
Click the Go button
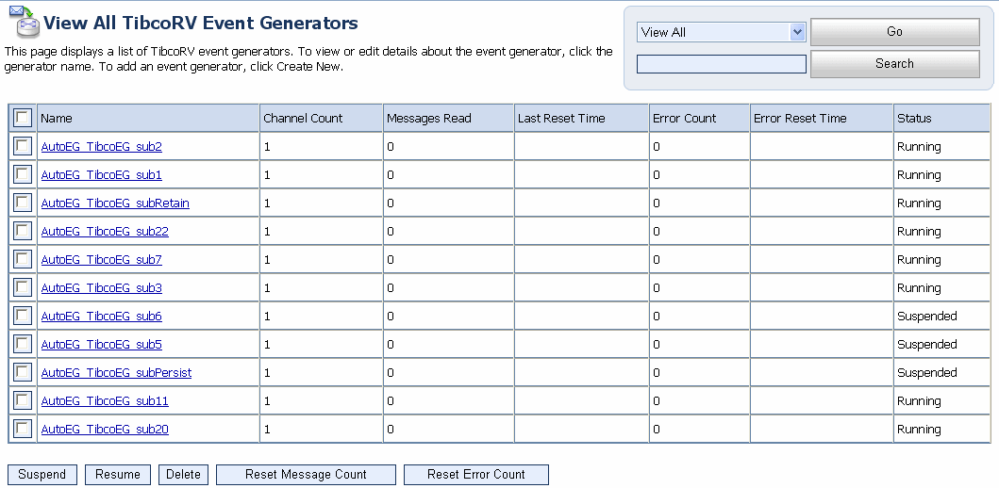[894, 32]
